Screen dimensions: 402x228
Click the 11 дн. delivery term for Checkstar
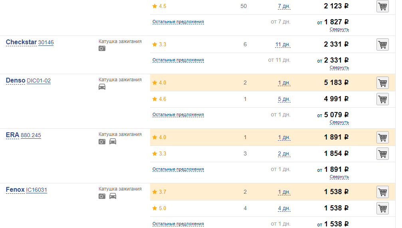[283, 45]
